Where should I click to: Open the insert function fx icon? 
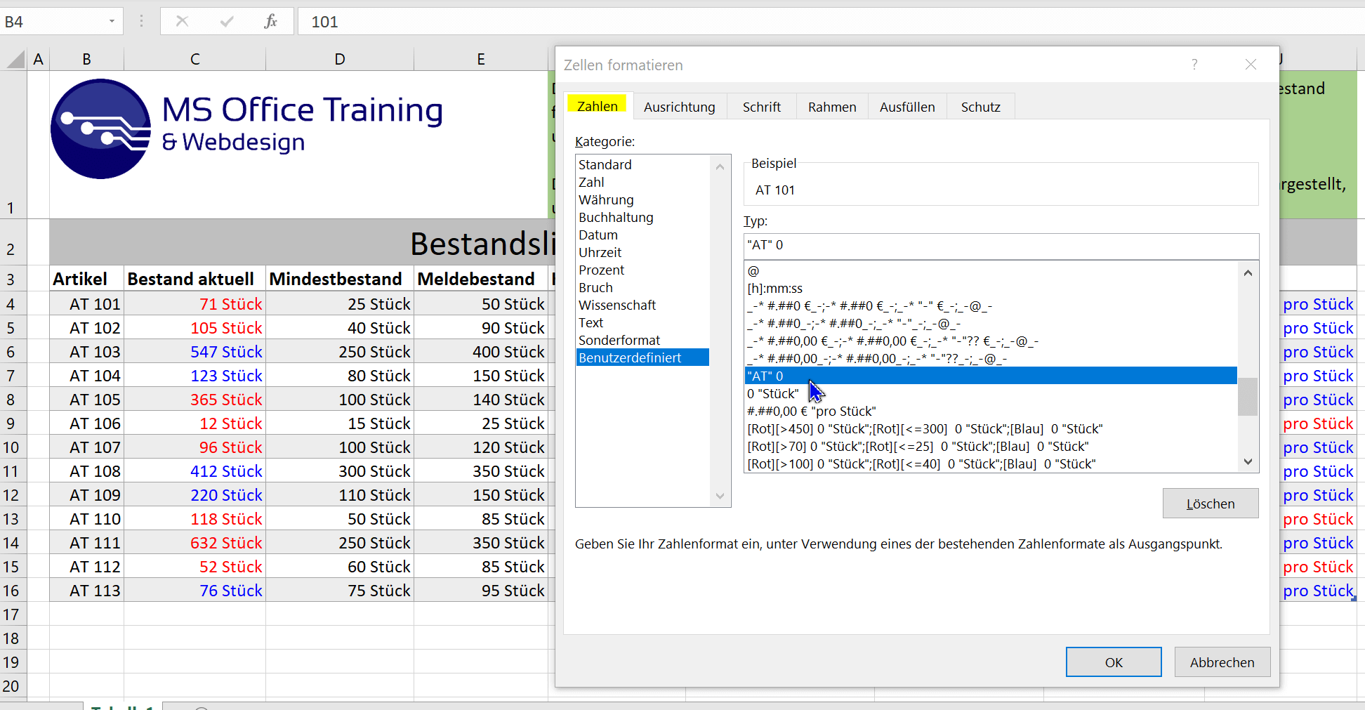(270, 21)
